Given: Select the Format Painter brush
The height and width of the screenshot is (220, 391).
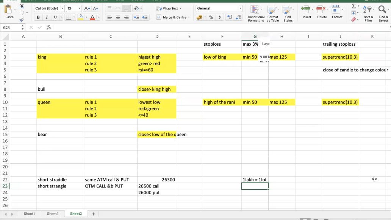Looking at the screenshot, I should pos(22,19).
